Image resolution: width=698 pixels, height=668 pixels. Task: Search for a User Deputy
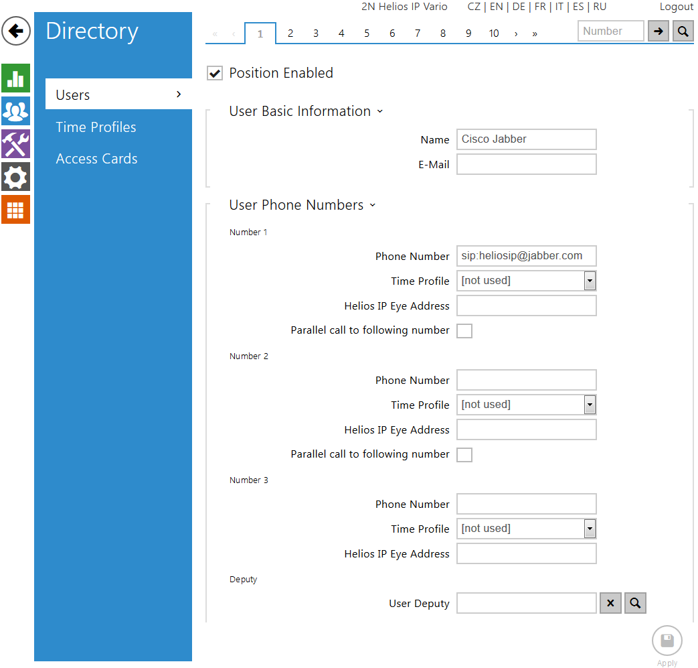[x=635, y=603]
